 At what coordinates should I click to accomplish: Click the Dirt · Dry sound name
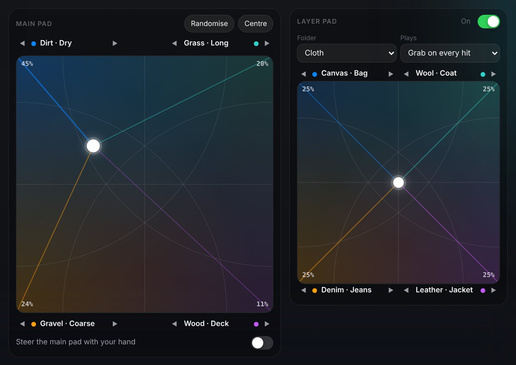coord(56,43)
